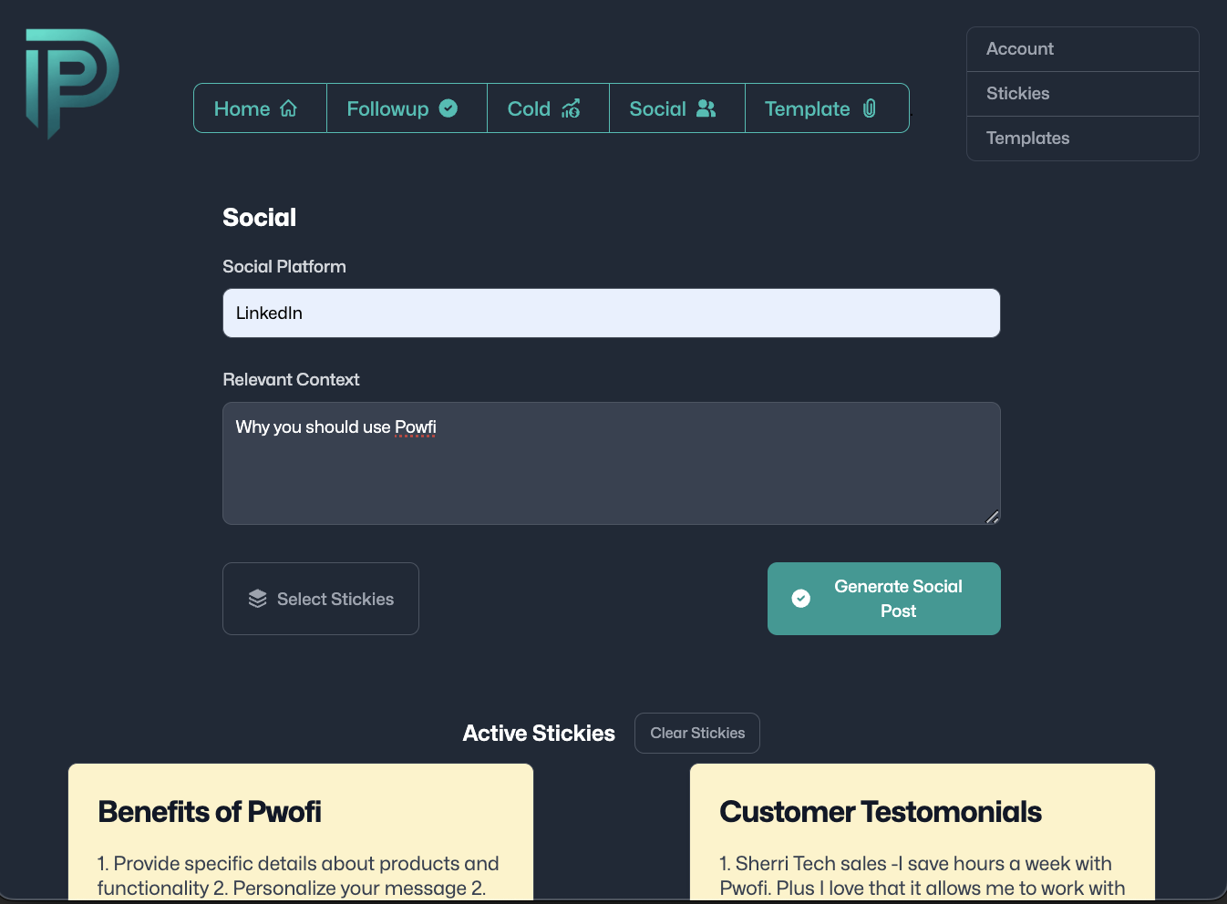This screenshot has width=1227, height=904.
Task: Focus the Social Platform input field
Action: click(611, 313)
